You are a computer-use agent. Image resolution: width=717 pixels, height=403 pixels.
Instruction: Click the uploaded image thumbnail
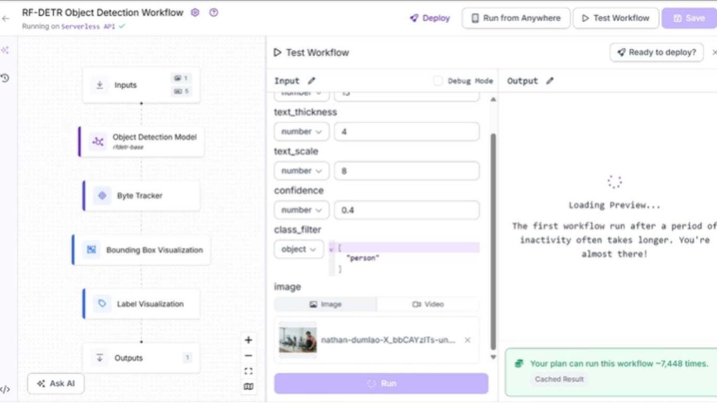(x=298, y=340)
